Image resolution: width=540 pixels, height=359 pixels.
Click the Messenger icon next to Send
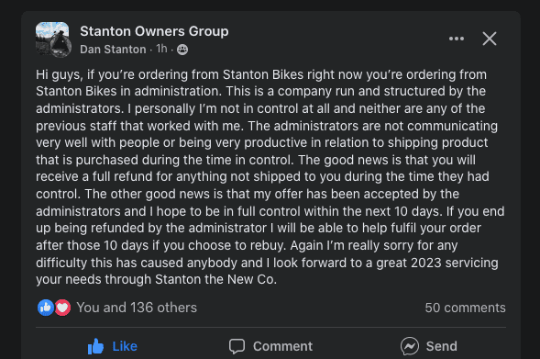[x=410, y=346]
